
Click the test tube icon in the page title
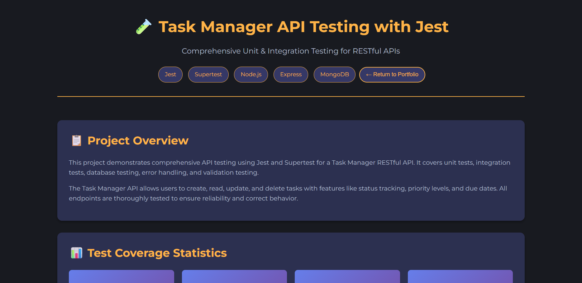[x=144, y=27]
